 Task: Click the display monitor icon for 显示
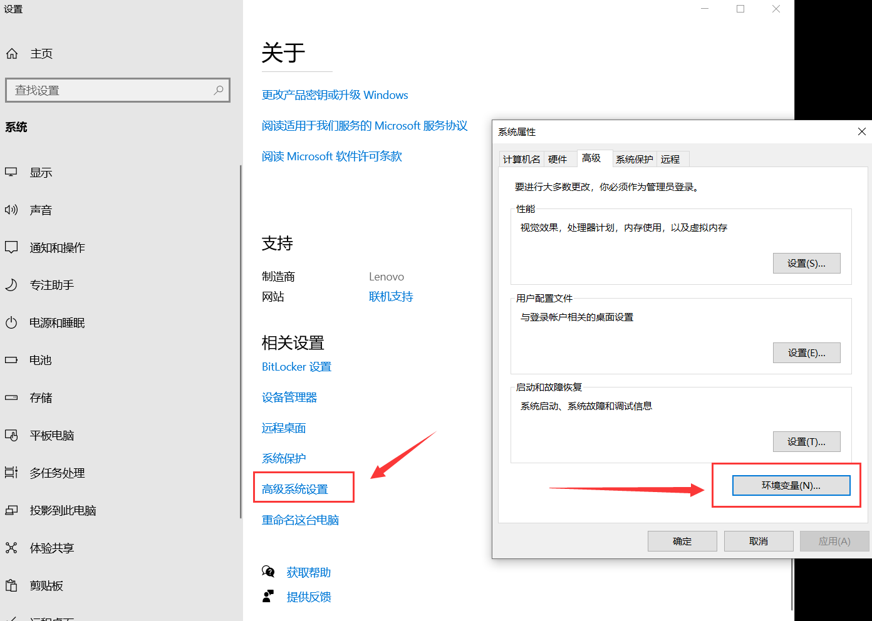click(11, 172)
